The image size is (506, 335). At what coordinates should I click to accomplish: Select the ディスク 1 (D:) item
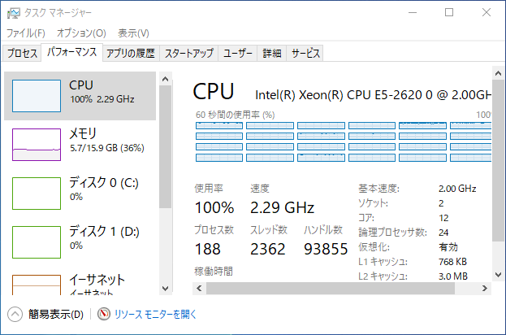pos(80,242)
